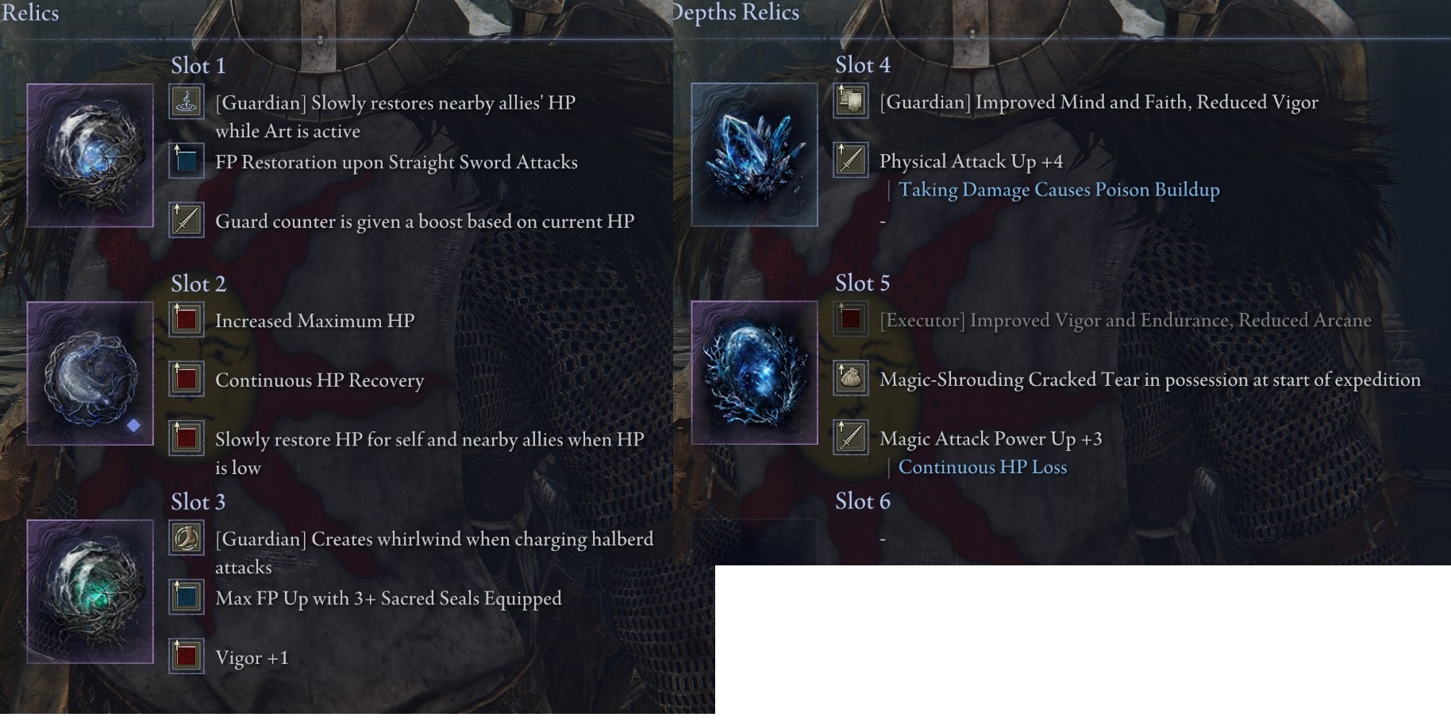
Task: Click FP Restoration upon Straight Sword icon
Action: (x=187, y=161)
